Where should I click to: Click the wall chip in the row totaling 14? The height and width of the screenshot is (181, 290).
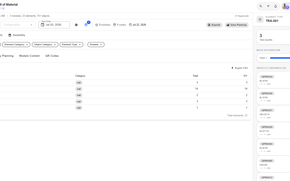pos(79,89)
